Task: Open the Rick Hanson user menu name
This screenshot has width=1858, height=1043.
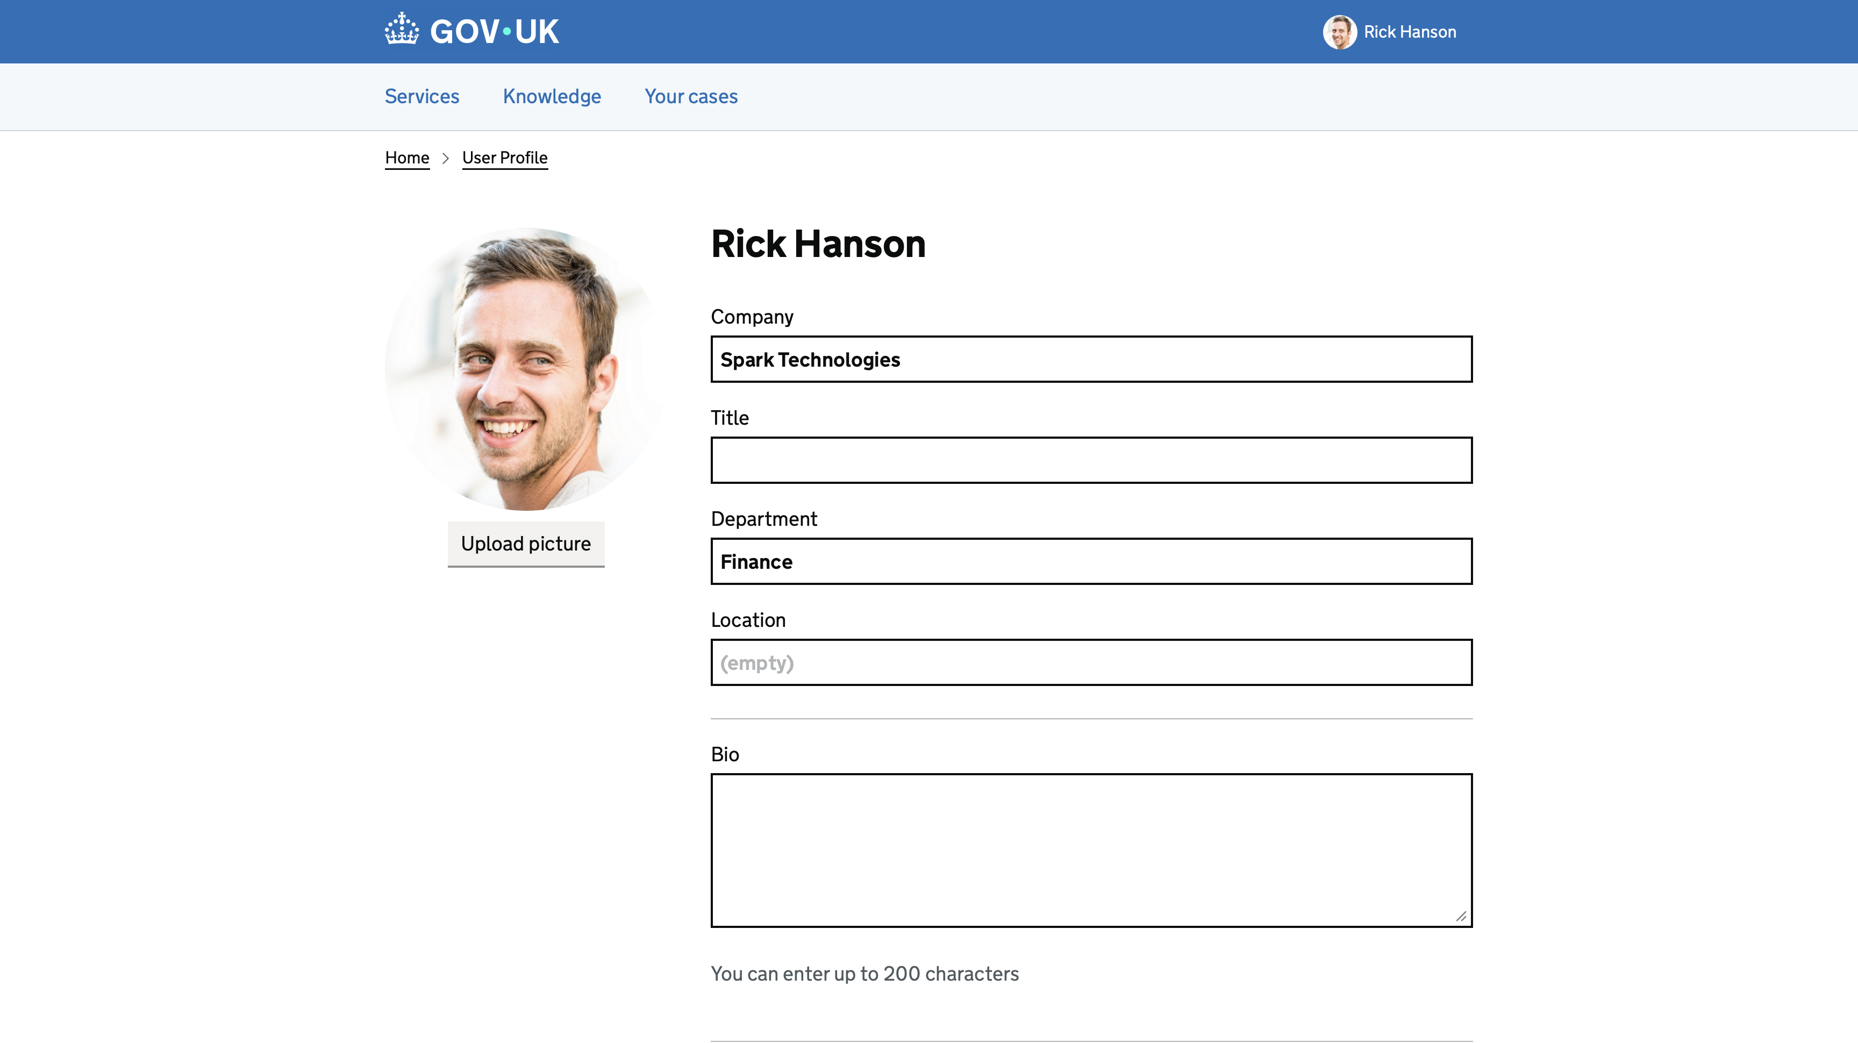Action: pyautogui.click(x=1410, y=32)
